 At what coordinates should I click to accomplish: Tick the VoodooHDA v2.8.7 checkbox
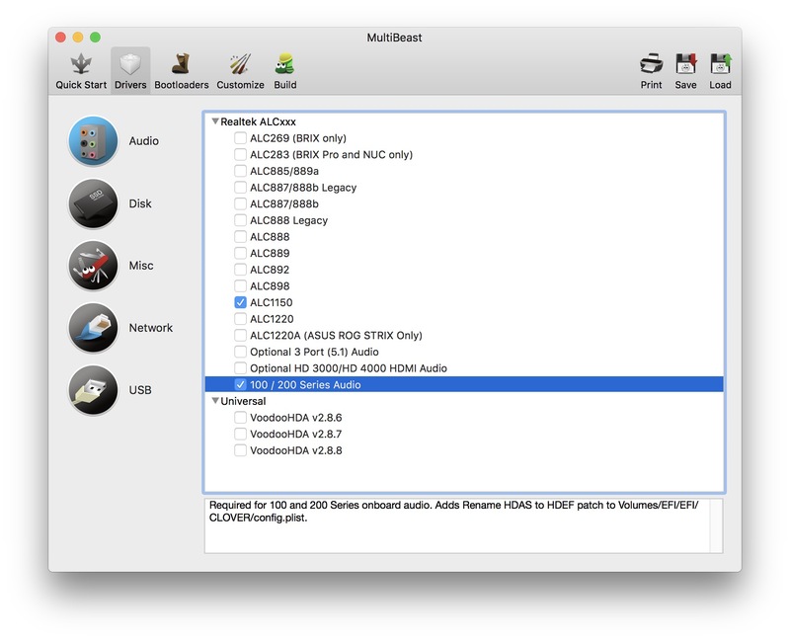240,434
